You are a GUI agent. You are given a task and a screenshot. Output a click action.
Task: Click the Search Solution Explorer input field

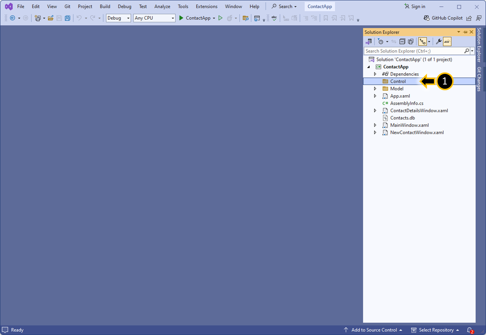414,51
